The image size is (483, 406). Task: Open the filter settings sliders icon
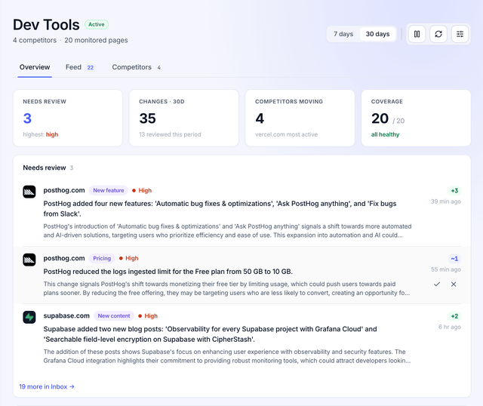click(x=460, y=34)
